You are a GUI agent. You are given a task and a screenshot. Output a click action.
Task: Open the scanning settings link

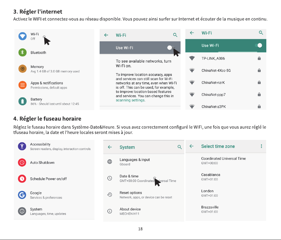[130, 100]
